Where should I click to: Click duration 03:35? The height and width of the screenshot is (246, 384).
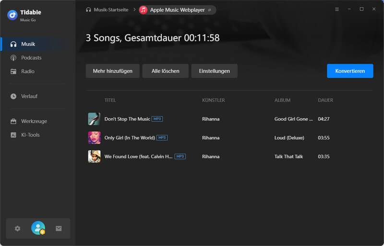(x=324, y=157)
